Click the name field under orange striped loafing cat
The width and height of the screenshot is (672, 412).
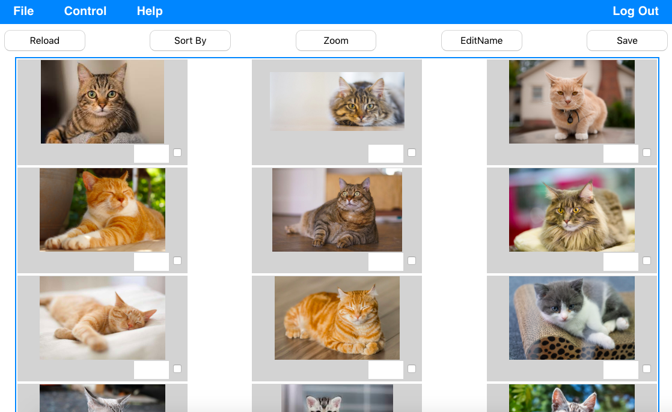click(386, 370)
